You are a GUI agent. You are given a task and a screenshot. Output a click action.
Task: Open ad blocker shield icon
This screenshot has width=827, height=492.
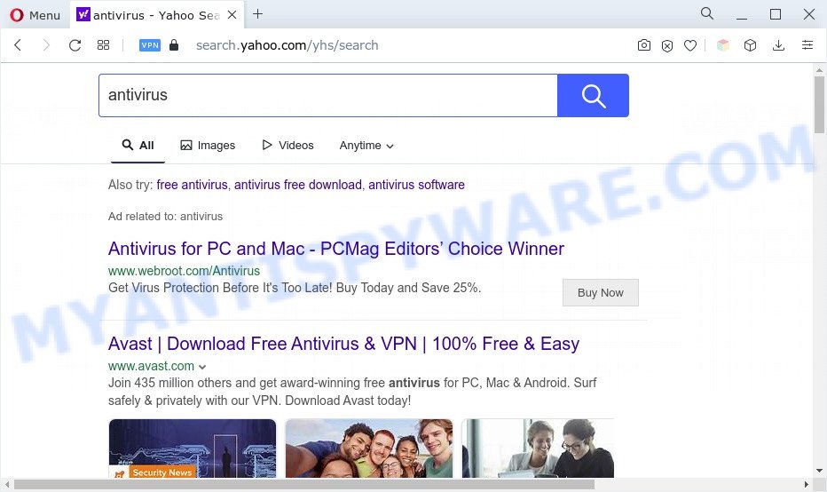pos(667,46)
